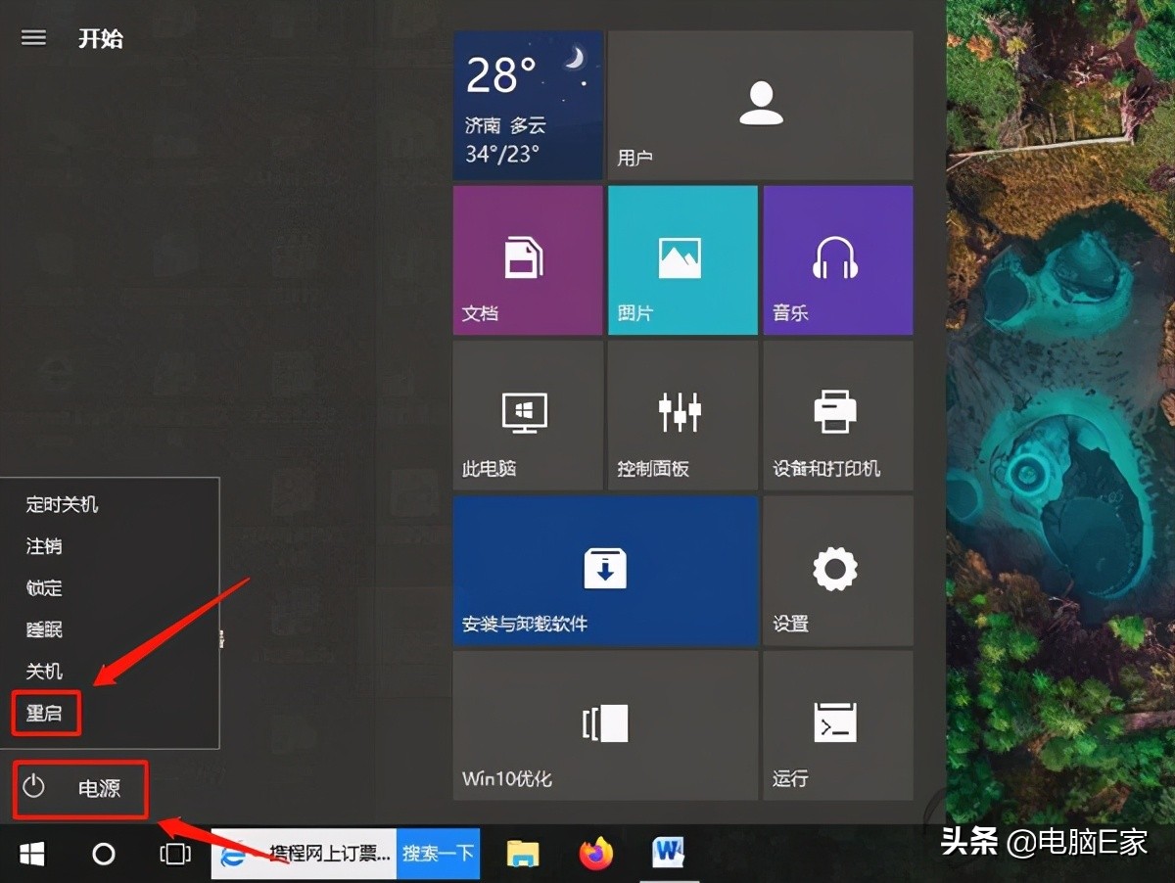Select 关机 from the power menu

(x=43, y=672)
